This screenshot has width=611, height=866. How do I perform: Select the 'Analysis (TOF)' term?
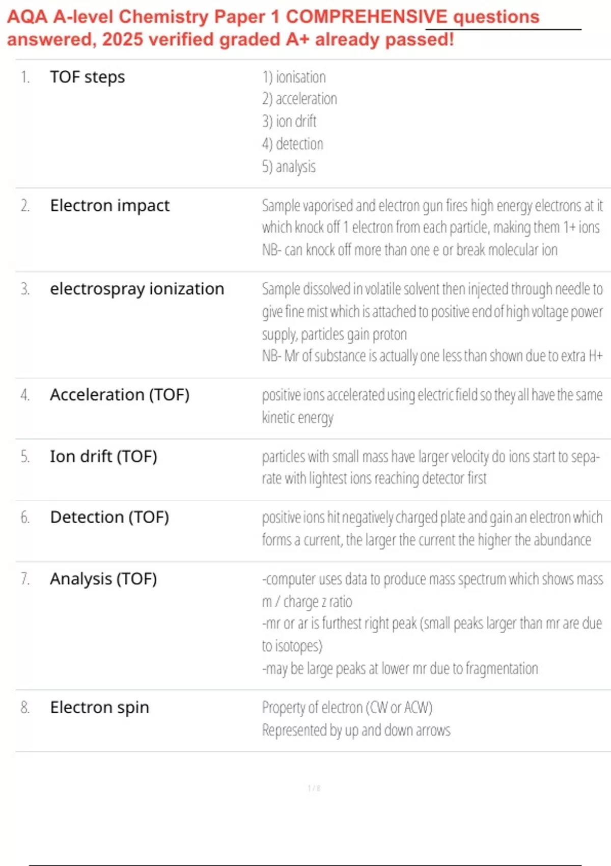pyautogui.click(x=103, y=579)
